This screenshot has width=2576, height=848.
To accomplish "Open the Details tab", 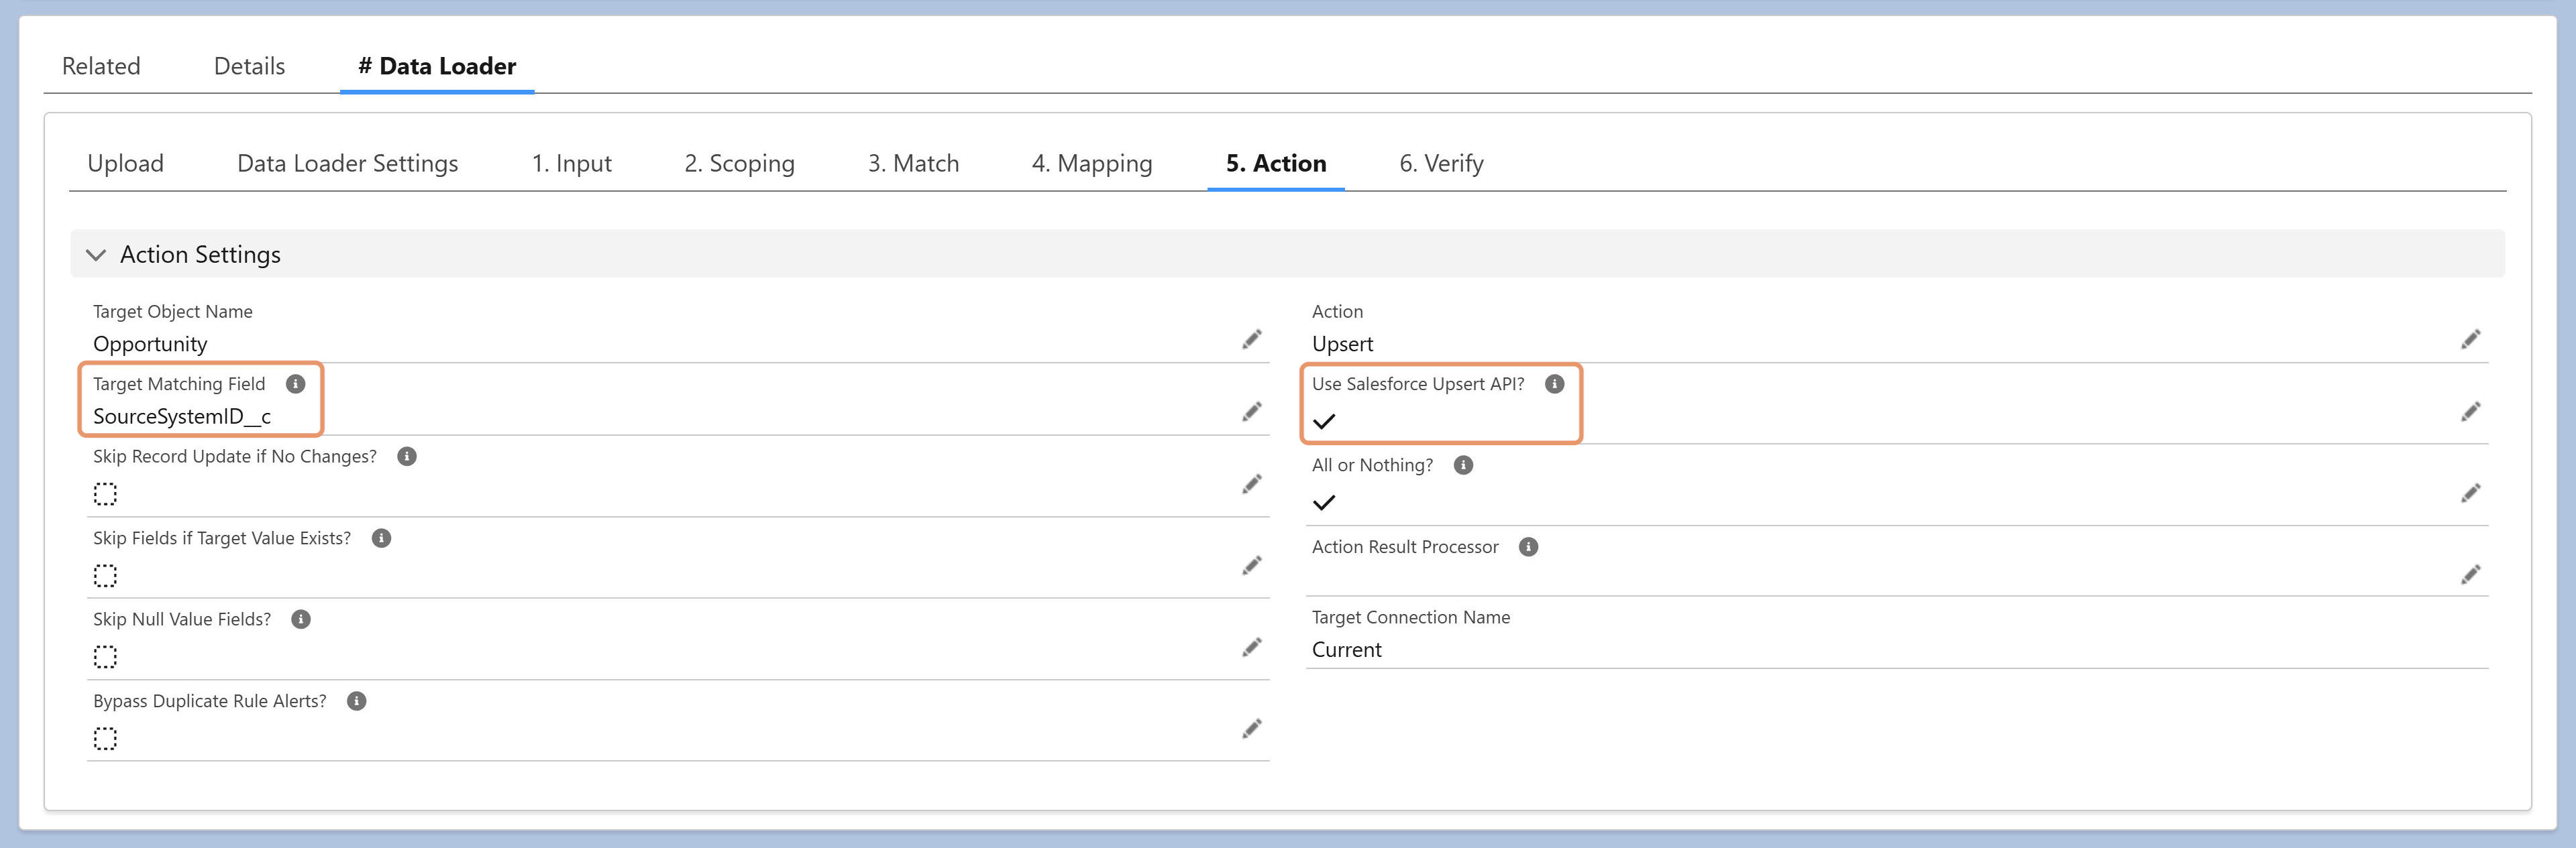I will (249, 66).
